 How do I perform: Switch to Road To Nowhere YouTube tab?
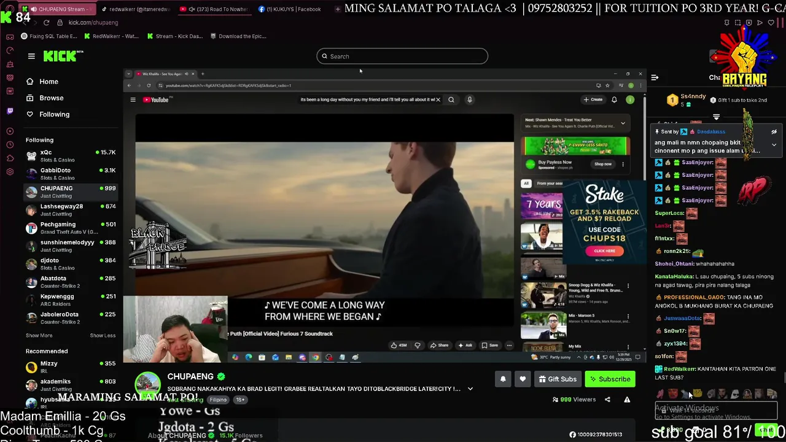pos(214,9)
